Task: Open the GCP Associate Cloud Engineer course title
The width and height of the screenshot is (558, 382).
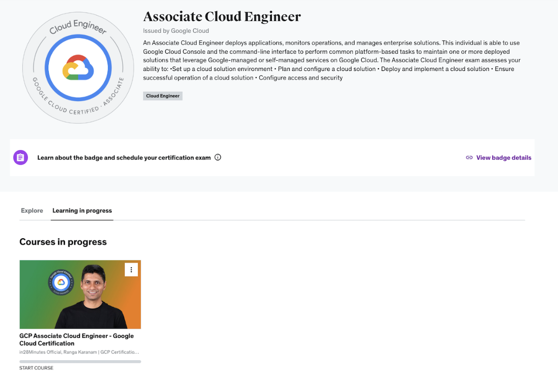Action: (x=76, y=340)
